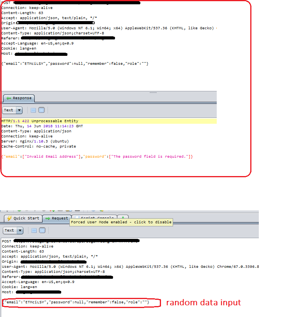The height and width of the screenshot is (317, 283).
Task: Click 'Content-Length: 63' under the Request tab
Action: click(x=23, y=251)
